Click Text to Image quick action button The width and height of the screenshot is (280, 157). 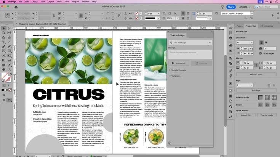(x=267, y=115)
